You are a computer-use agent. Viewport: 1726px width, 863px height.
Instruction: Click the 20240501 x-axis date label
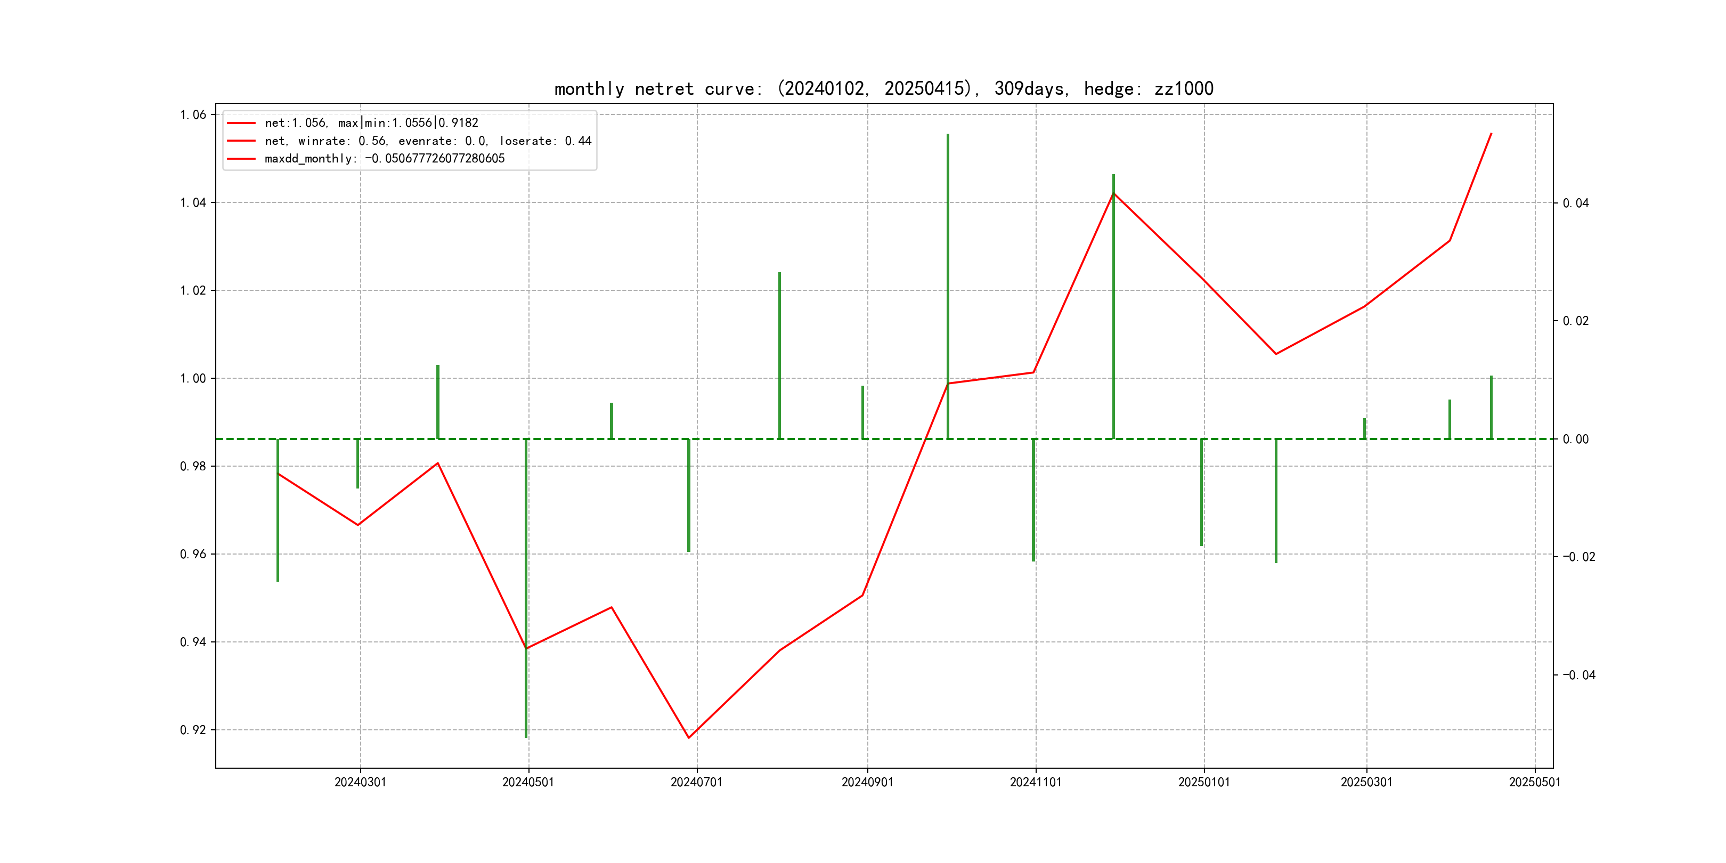[528, 782]
